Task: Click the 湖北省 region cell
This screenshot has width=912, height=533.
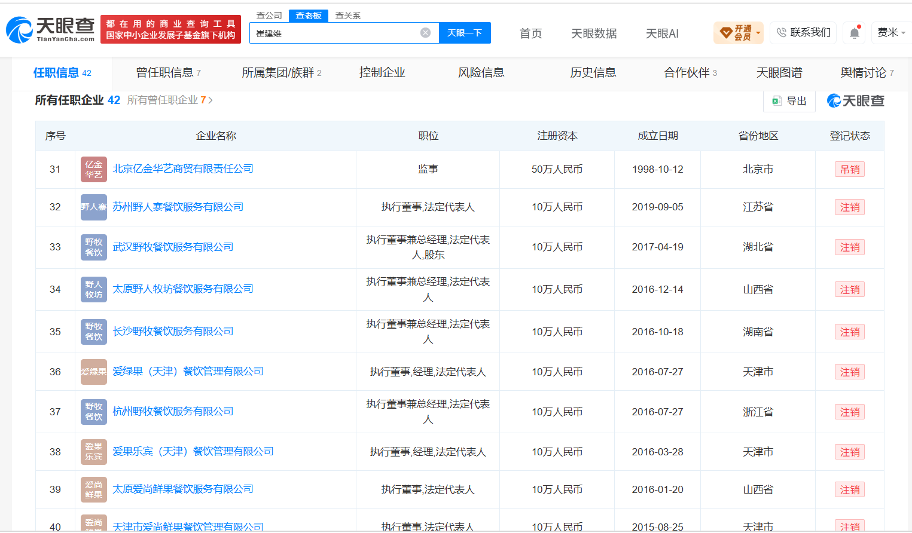Action: (758, 247)
